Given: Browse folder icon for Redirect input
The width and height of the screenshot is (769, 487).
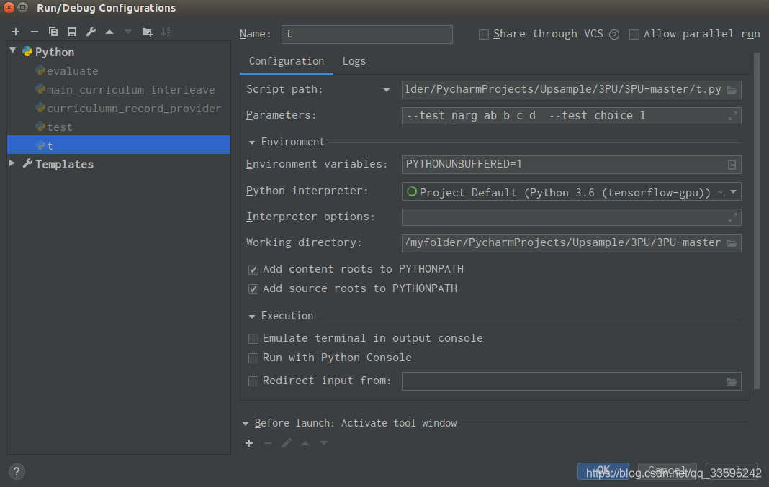Looking at the screenshot, I should [732, 382].
